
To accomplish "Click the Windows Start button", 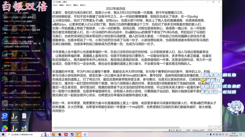I will point(3,134).
